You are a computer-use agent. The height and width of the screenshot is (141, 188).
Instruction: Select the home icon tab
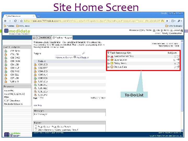click(34, 38)
